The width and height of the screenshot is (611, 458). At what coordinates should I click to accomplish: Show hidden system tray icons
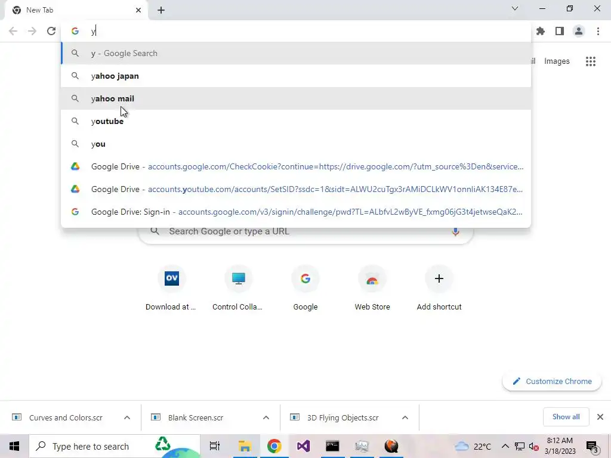click(505, 446)
